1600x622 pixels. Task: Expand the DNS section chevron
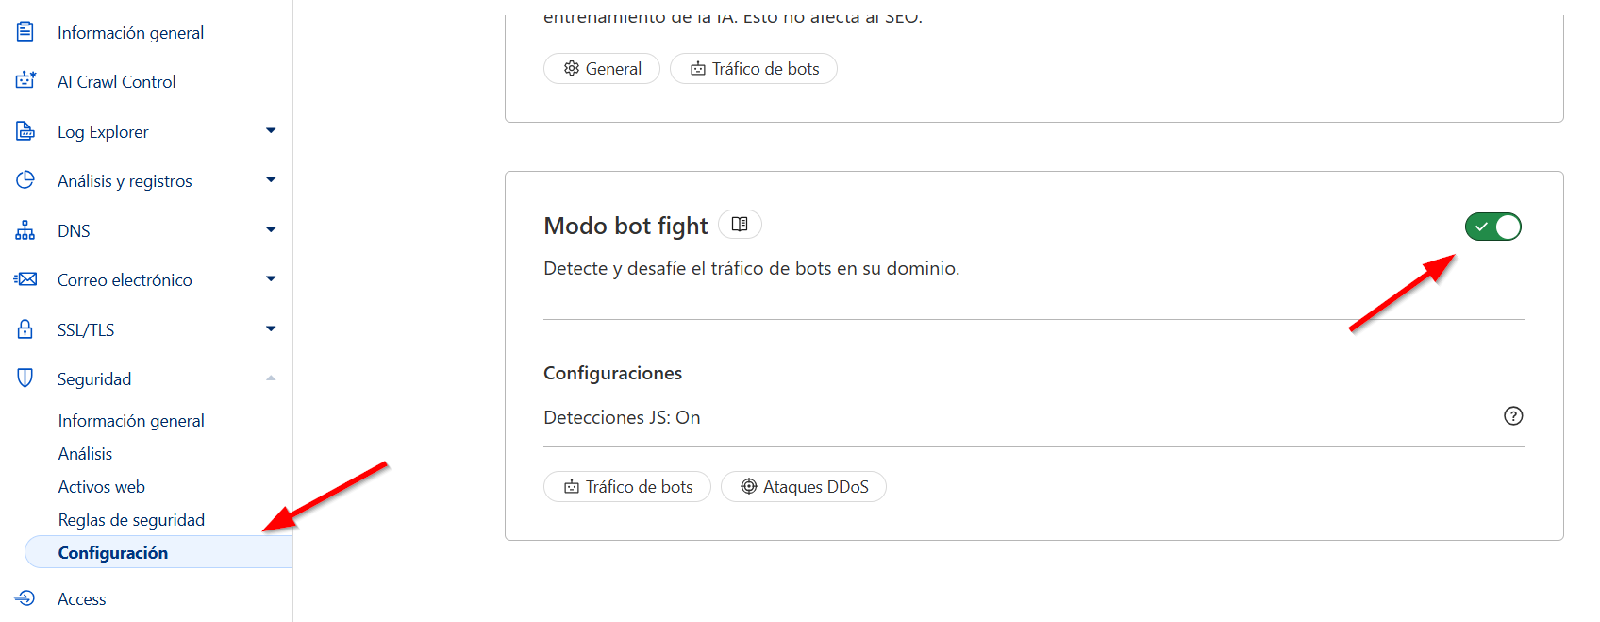[x=271, y=229]
